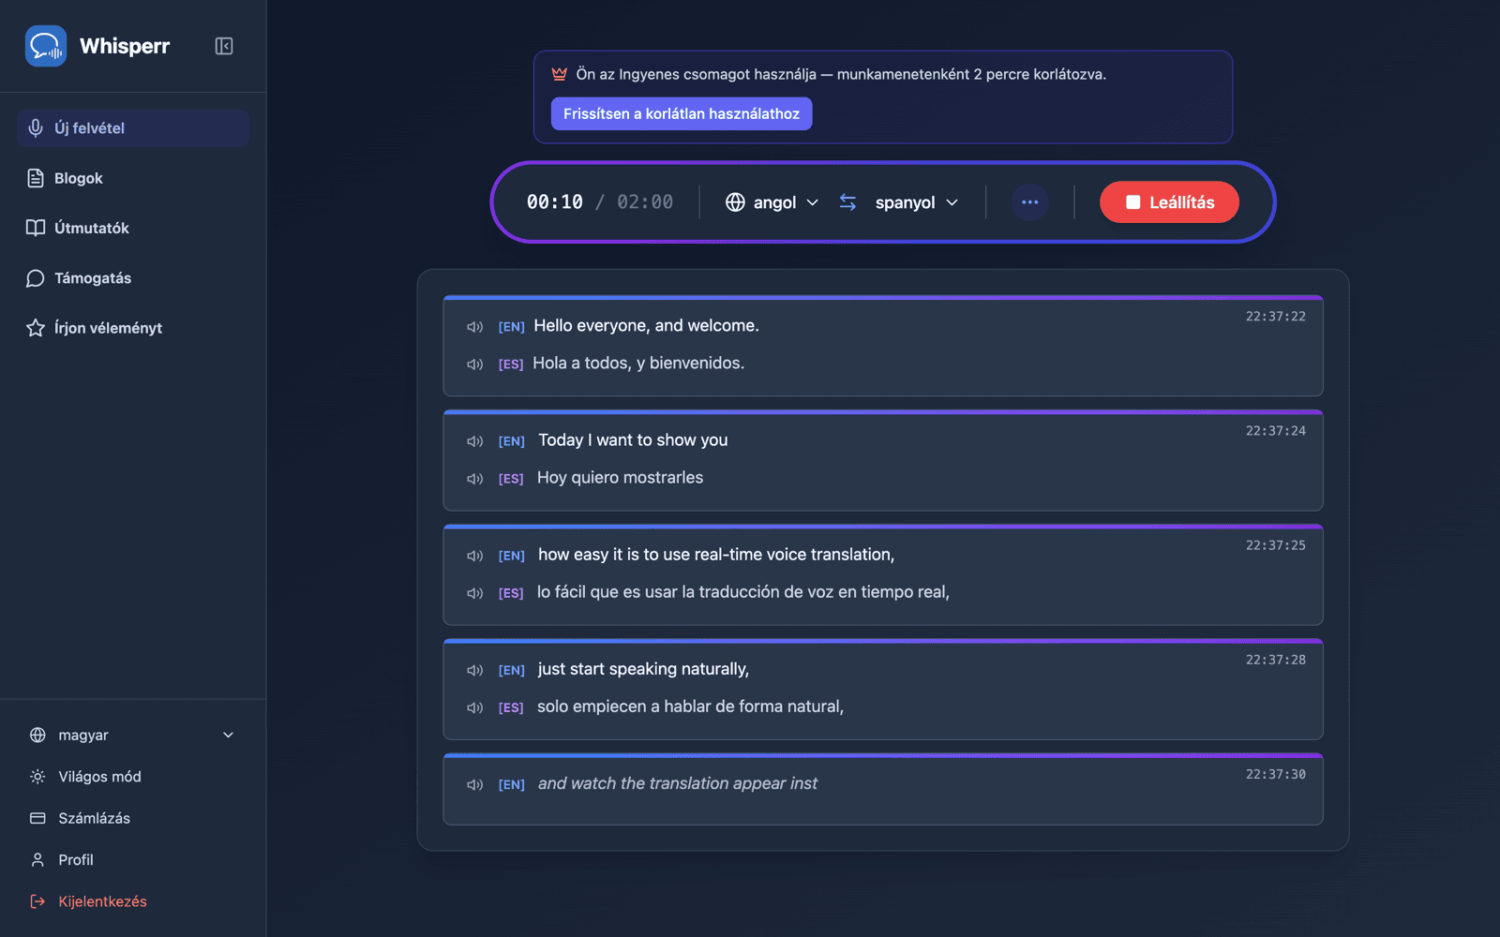Play audio for 'Hello everyone, and welcome.'
The height and width of the screenshot is (937, 1500).
point(475,327)
